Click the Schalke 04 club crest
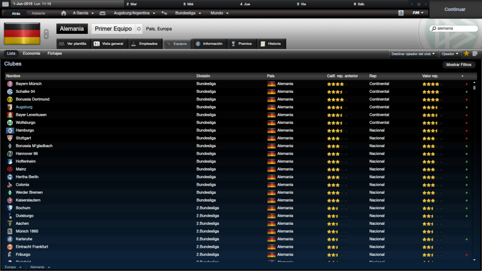The image size is (482, 271). (10, 91)
